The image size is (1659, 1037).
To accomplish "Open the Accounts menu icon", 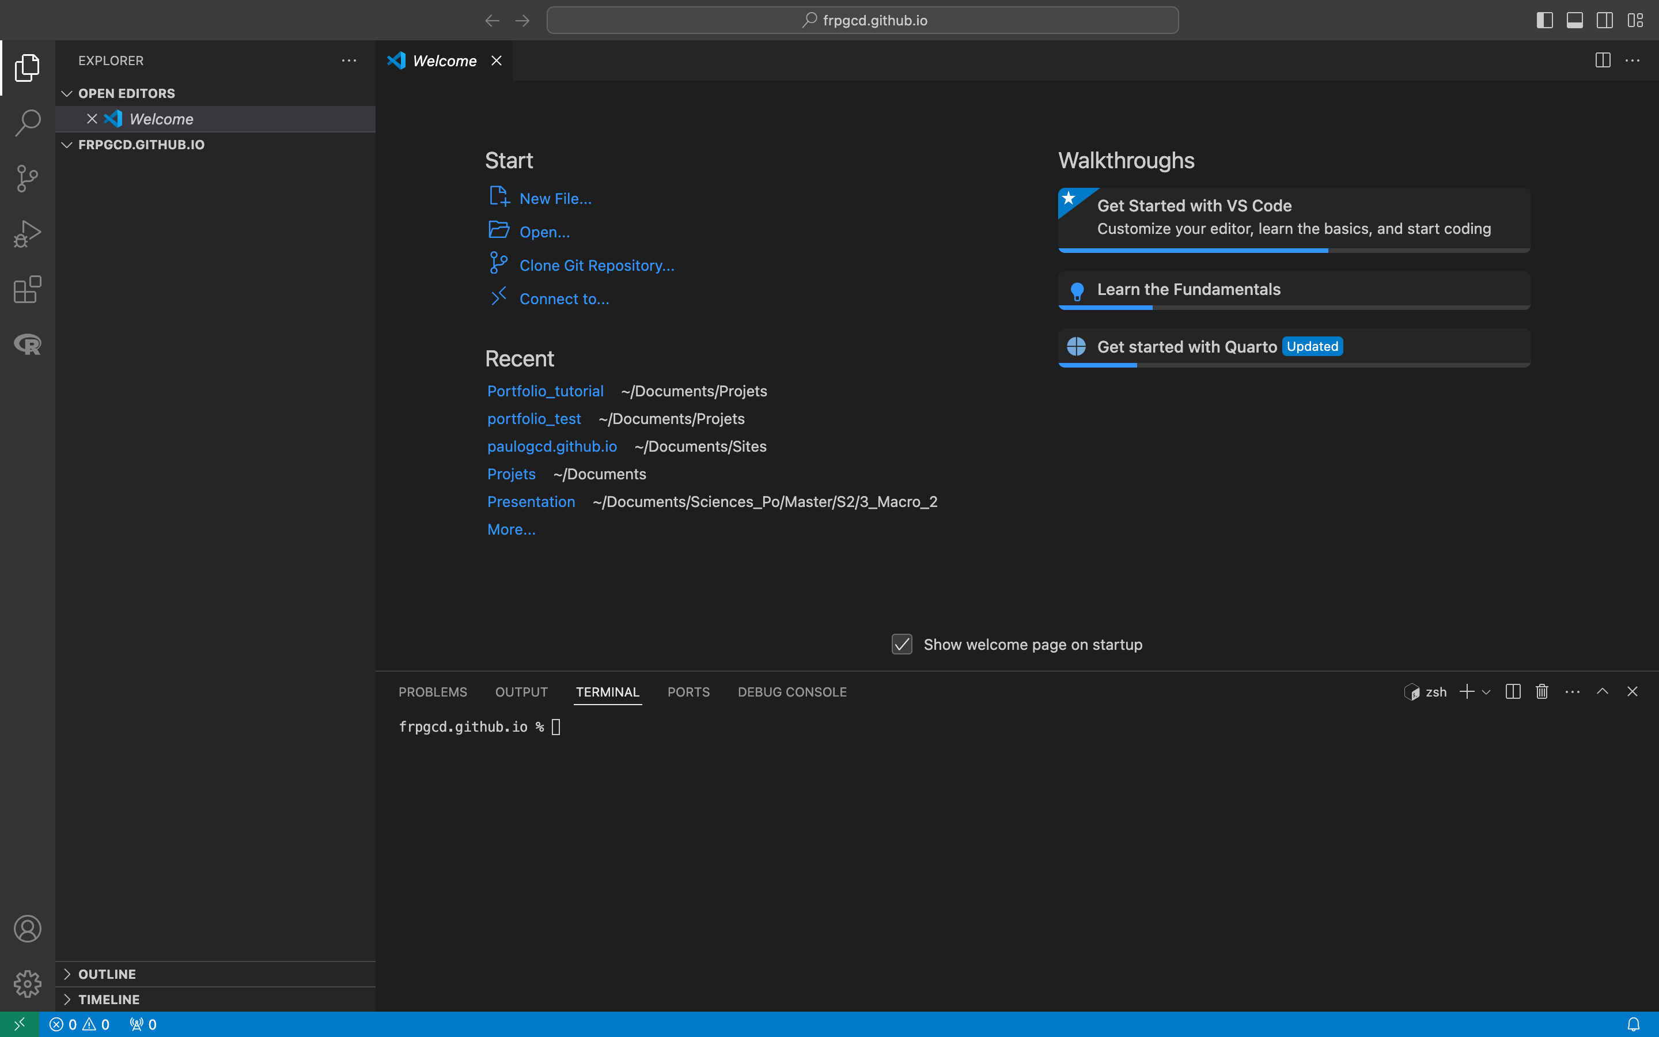I will [28, 929].
